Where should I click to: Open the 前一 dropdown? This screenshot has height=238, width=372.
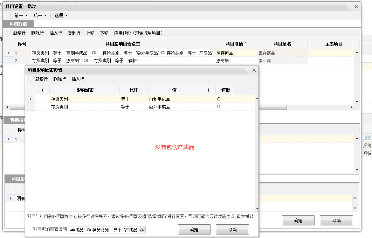coord(21,15)
